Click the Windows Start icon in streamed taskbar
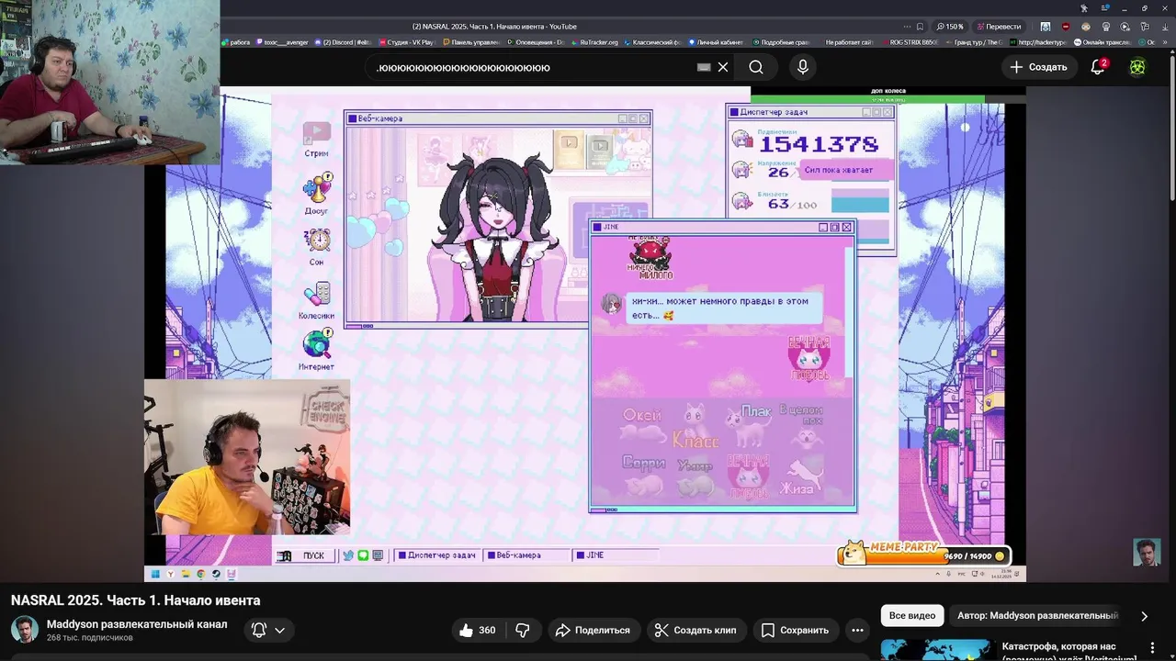1176x661 pixels. [155, 574]
